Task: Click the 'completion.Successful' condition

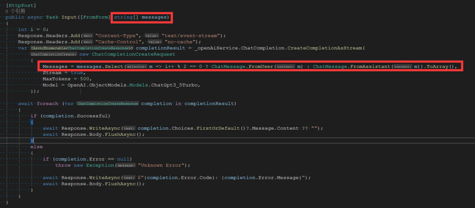Action: [x=75, y=116]
